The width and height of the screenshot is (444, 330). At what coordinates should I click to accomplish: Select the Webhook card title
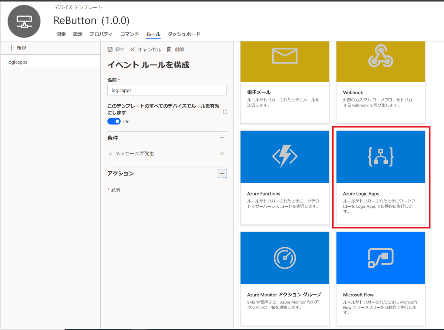point(353,92)
